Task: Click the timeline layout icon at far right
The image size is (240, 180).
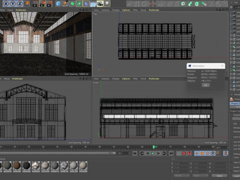Action: point(225,153)
